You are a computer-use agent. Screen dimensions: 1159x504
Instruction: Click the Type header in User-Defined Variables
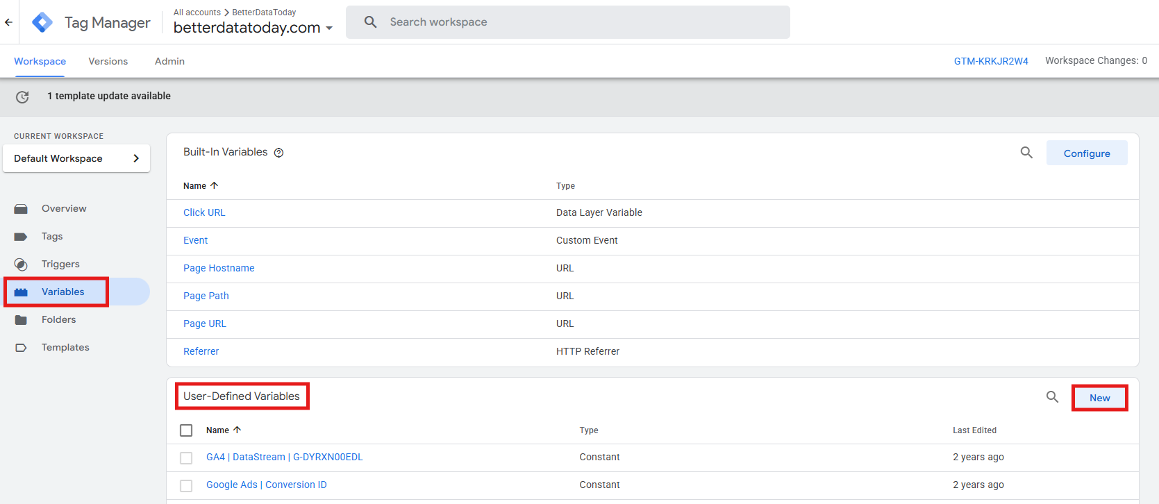[x=589, y=430]
